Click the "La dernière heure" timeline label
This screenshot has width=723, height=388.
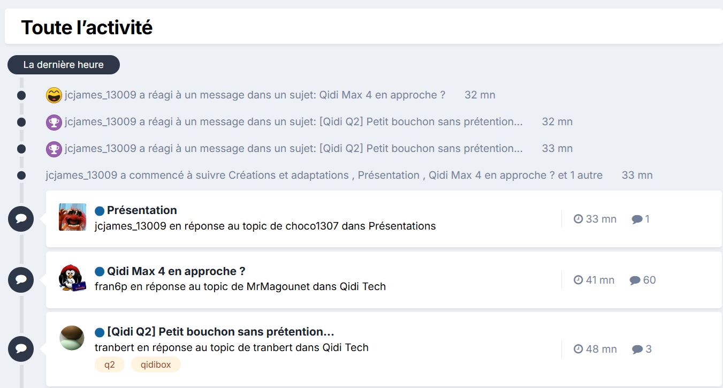(x=64, y=65)
